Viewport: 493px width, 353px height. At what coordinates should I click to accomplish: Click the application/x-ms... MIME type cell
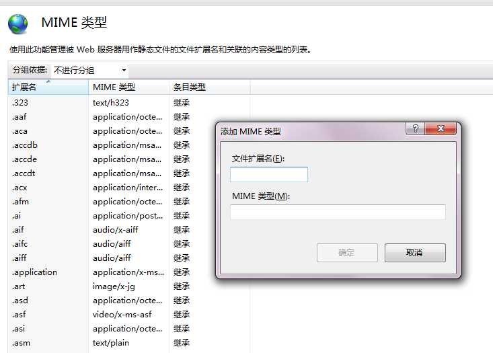[128, 272]
